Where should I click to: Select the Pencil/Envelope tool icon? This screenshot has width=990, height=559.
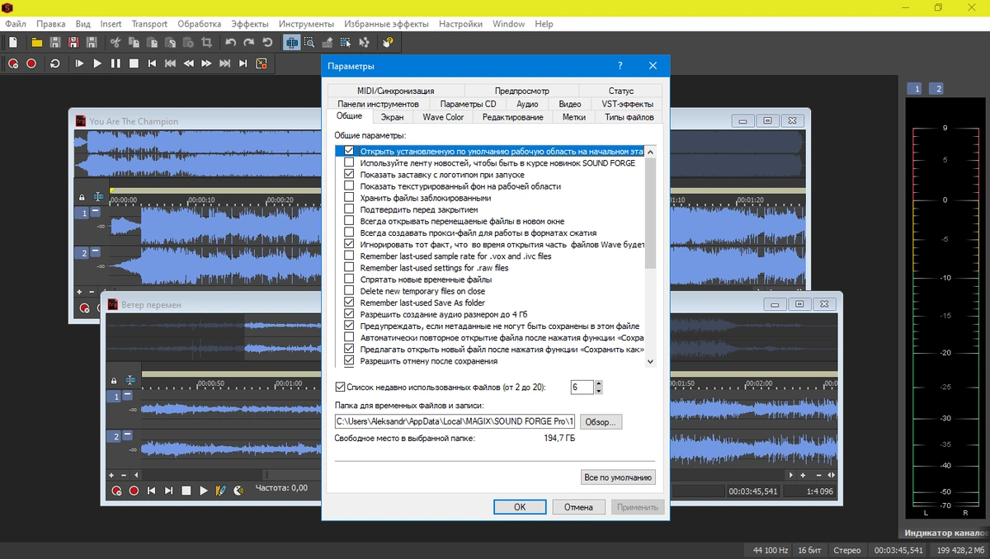click(328, 42)
